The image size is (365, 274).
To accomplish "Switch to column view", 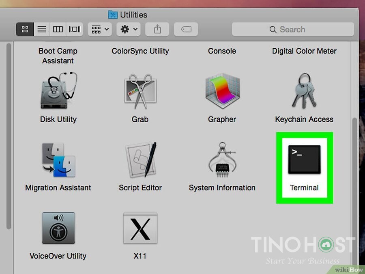I will [58, 29].
